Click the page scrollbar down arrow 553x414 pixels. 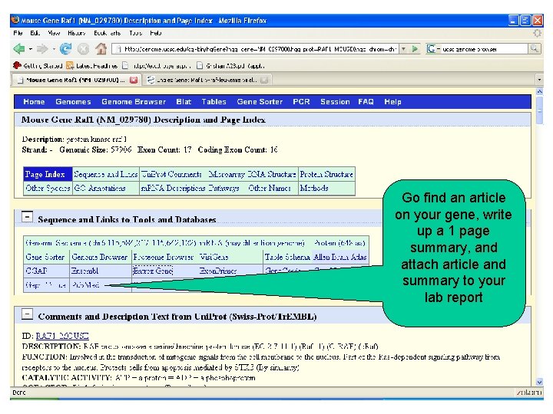tap(539, 382)
